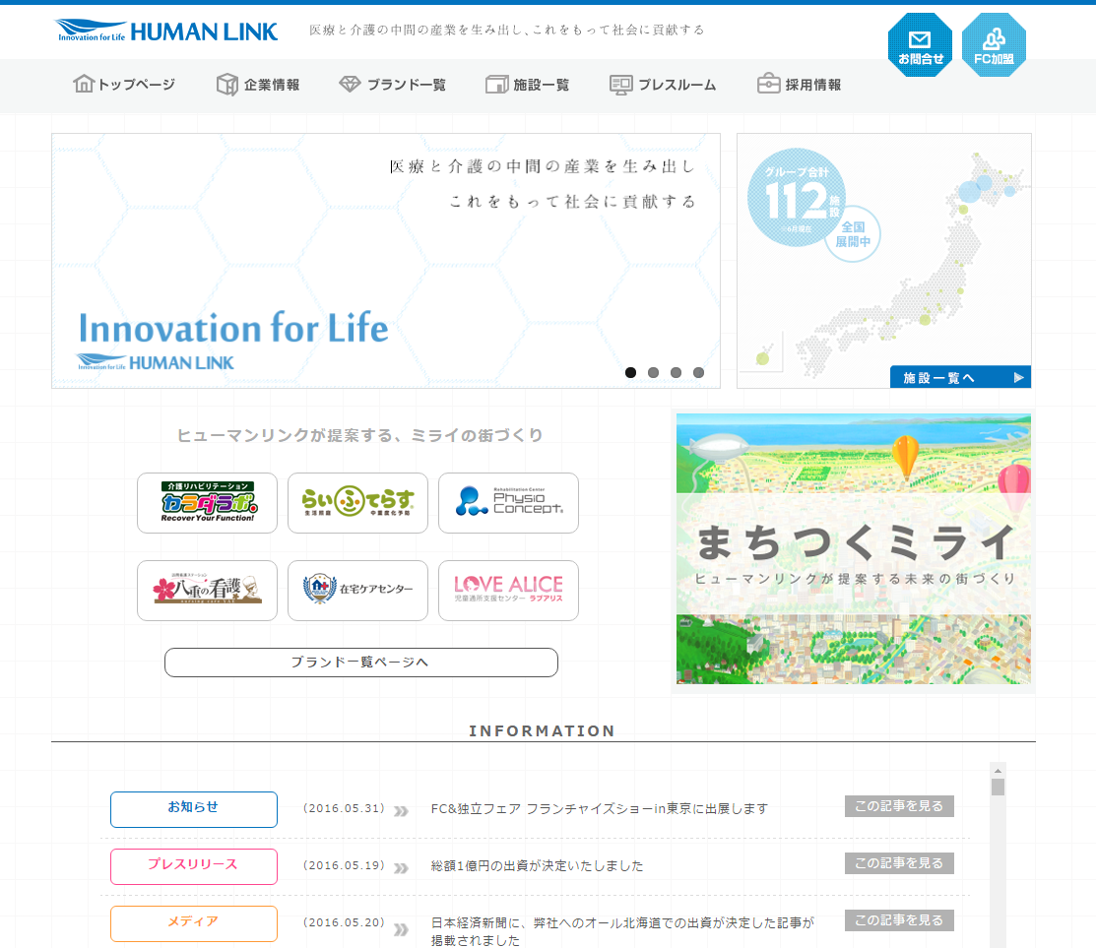View article about 総額1億円の出資
The image size is (1096, 948).
[899, 863]
